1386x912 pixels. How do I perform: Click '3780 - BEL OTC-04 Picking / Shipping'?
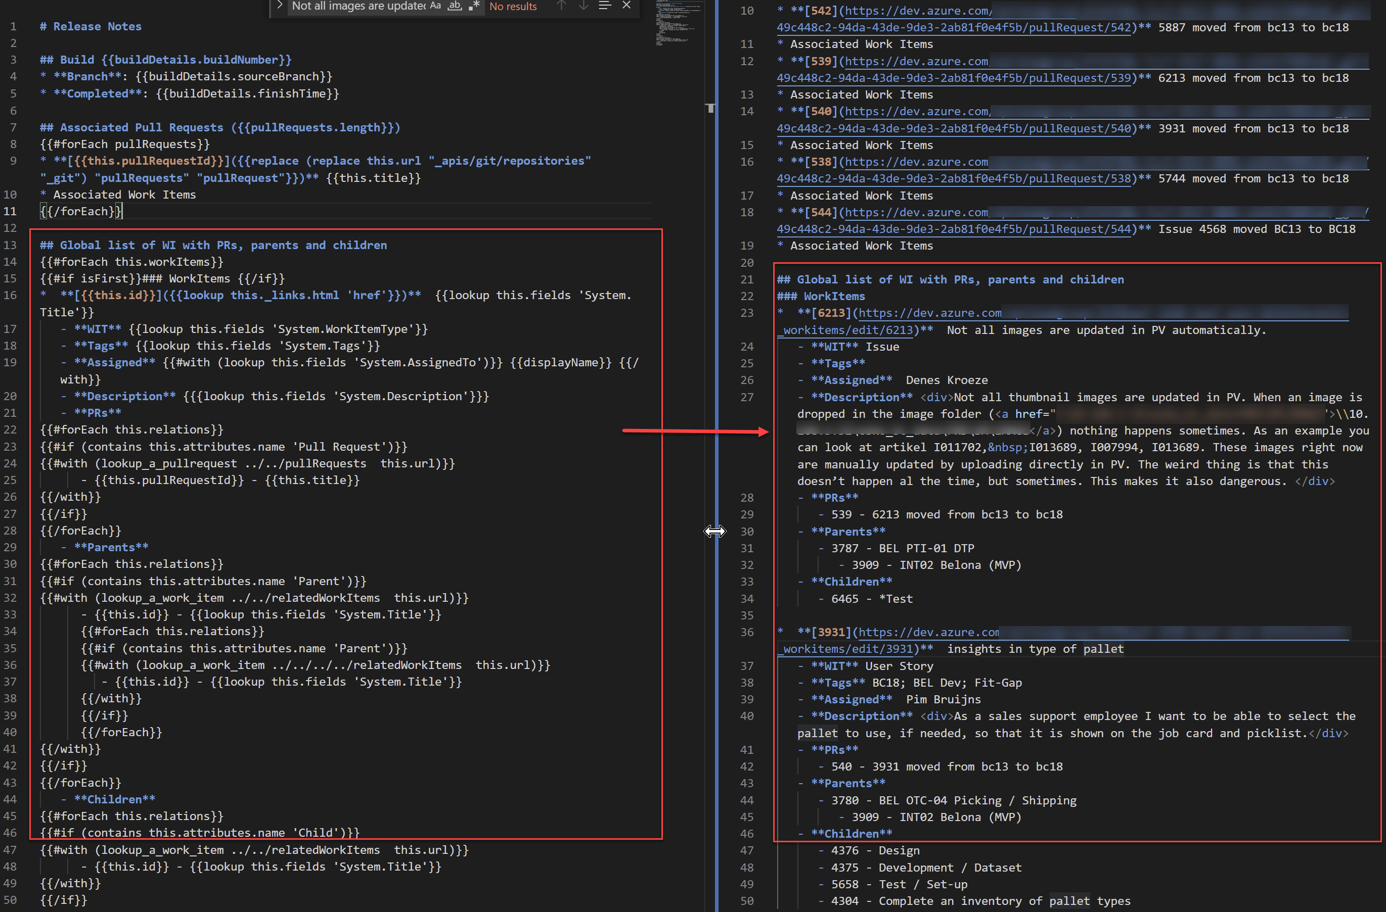[948, 801]
